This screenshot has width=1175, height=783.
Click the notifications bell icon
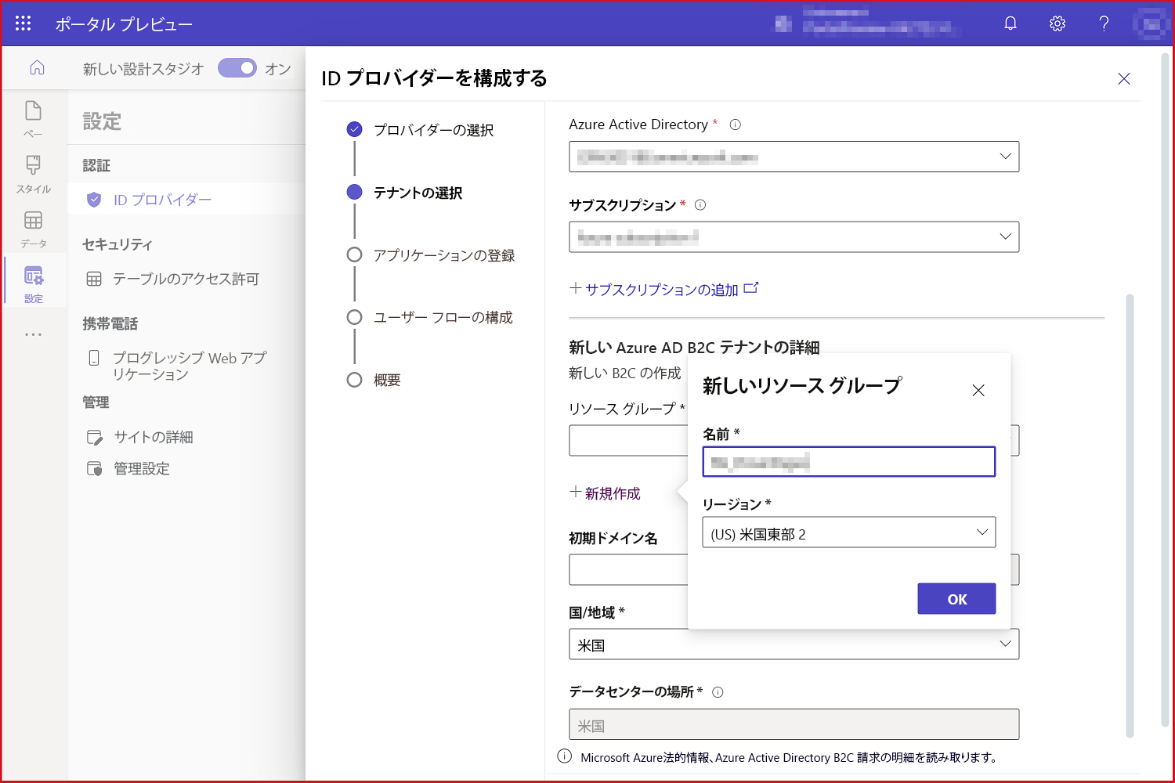tap(1010, 23)
